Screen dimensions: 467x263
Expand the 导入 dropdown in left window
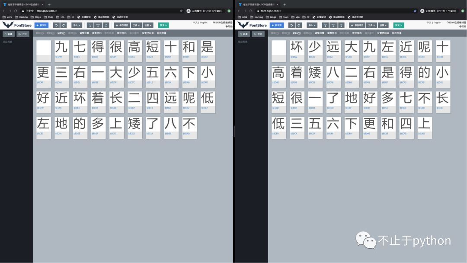pos(77,26)
